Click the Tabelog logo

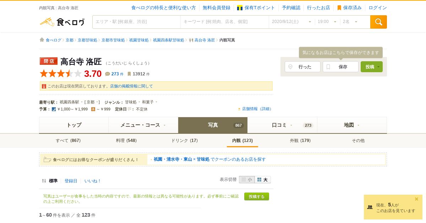[62, 22]
